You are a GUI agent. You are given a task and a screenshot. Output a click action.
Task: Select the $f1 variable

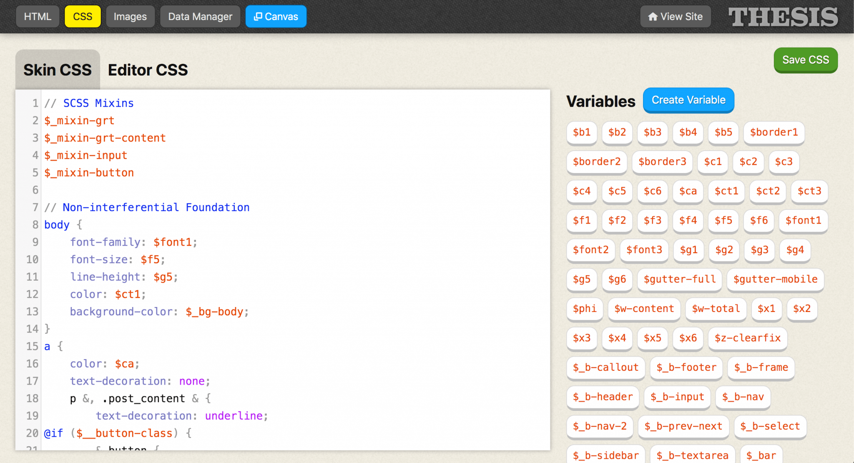click(x=582, y=221)
